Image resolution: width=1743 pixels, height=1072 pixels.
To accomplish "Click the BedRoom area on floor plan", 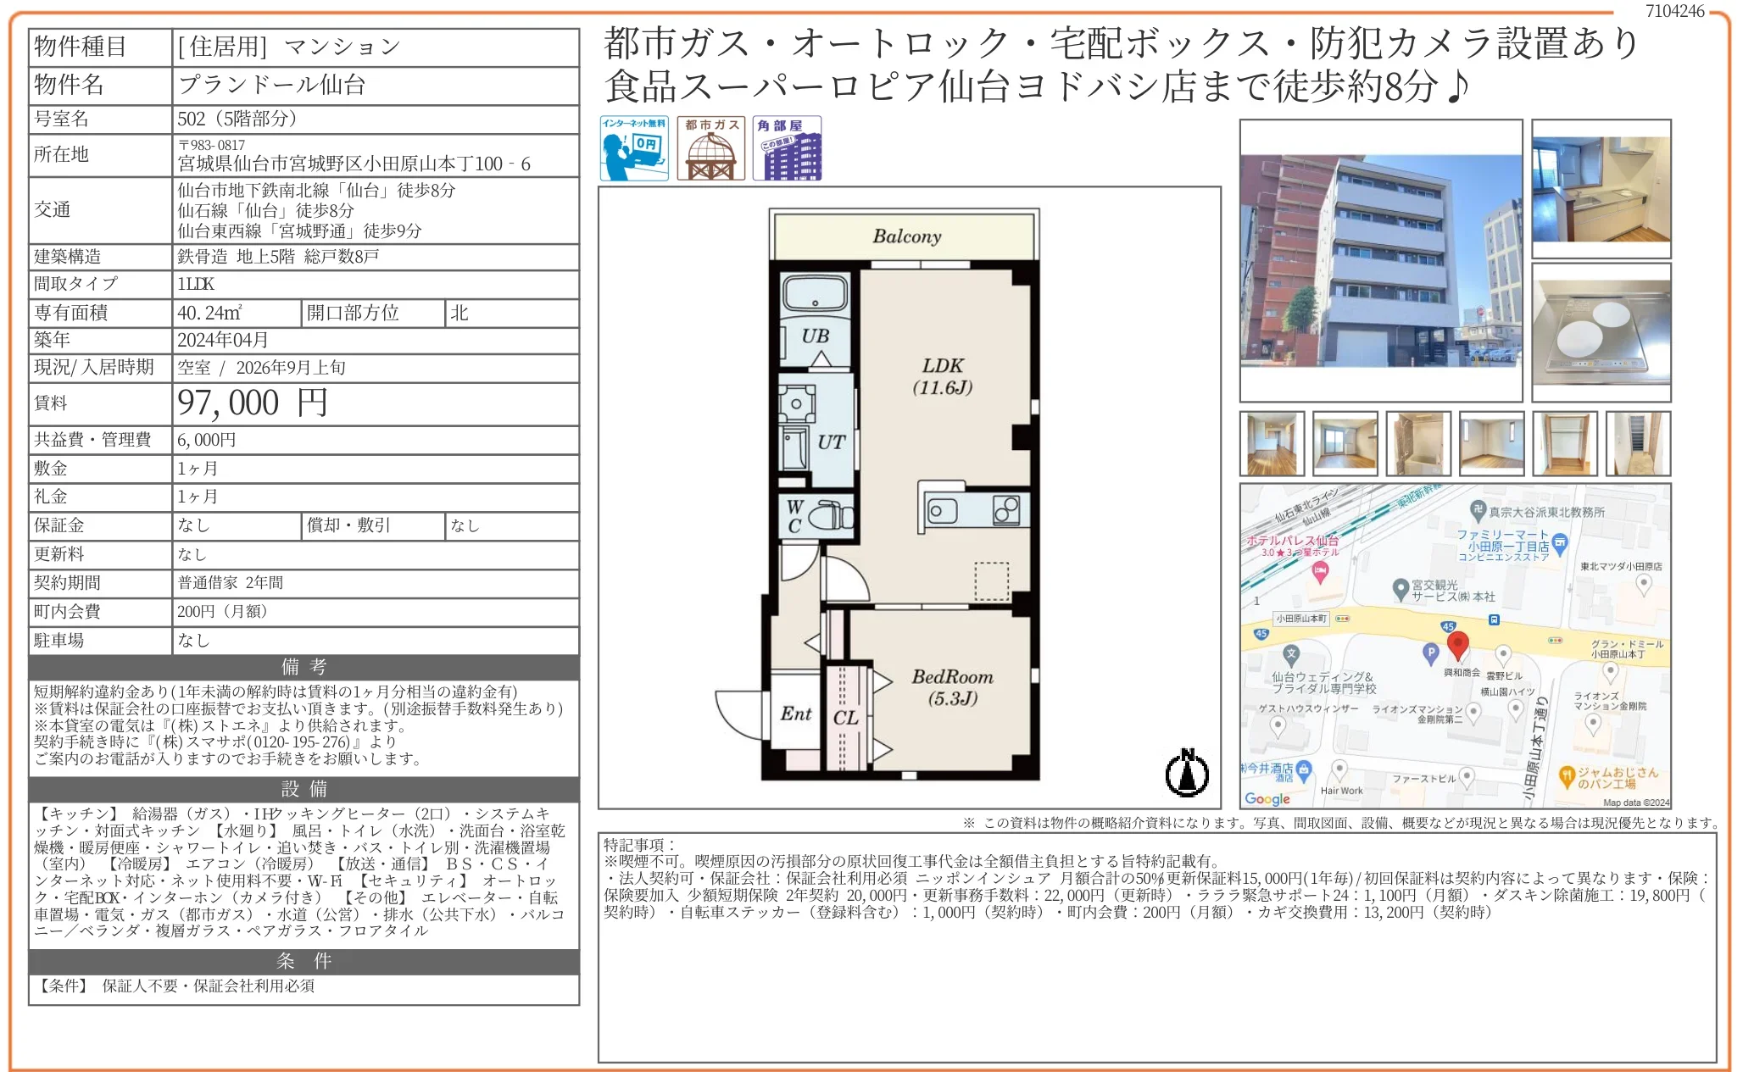I will pos(952,688).
